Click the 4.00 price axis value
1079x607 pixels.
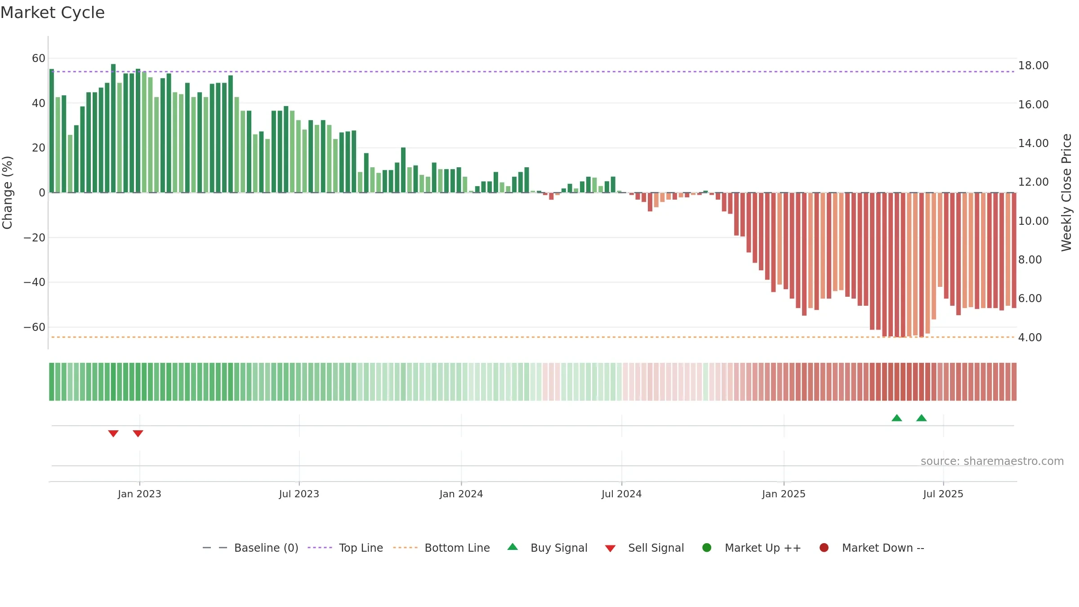coord(1030,337)
